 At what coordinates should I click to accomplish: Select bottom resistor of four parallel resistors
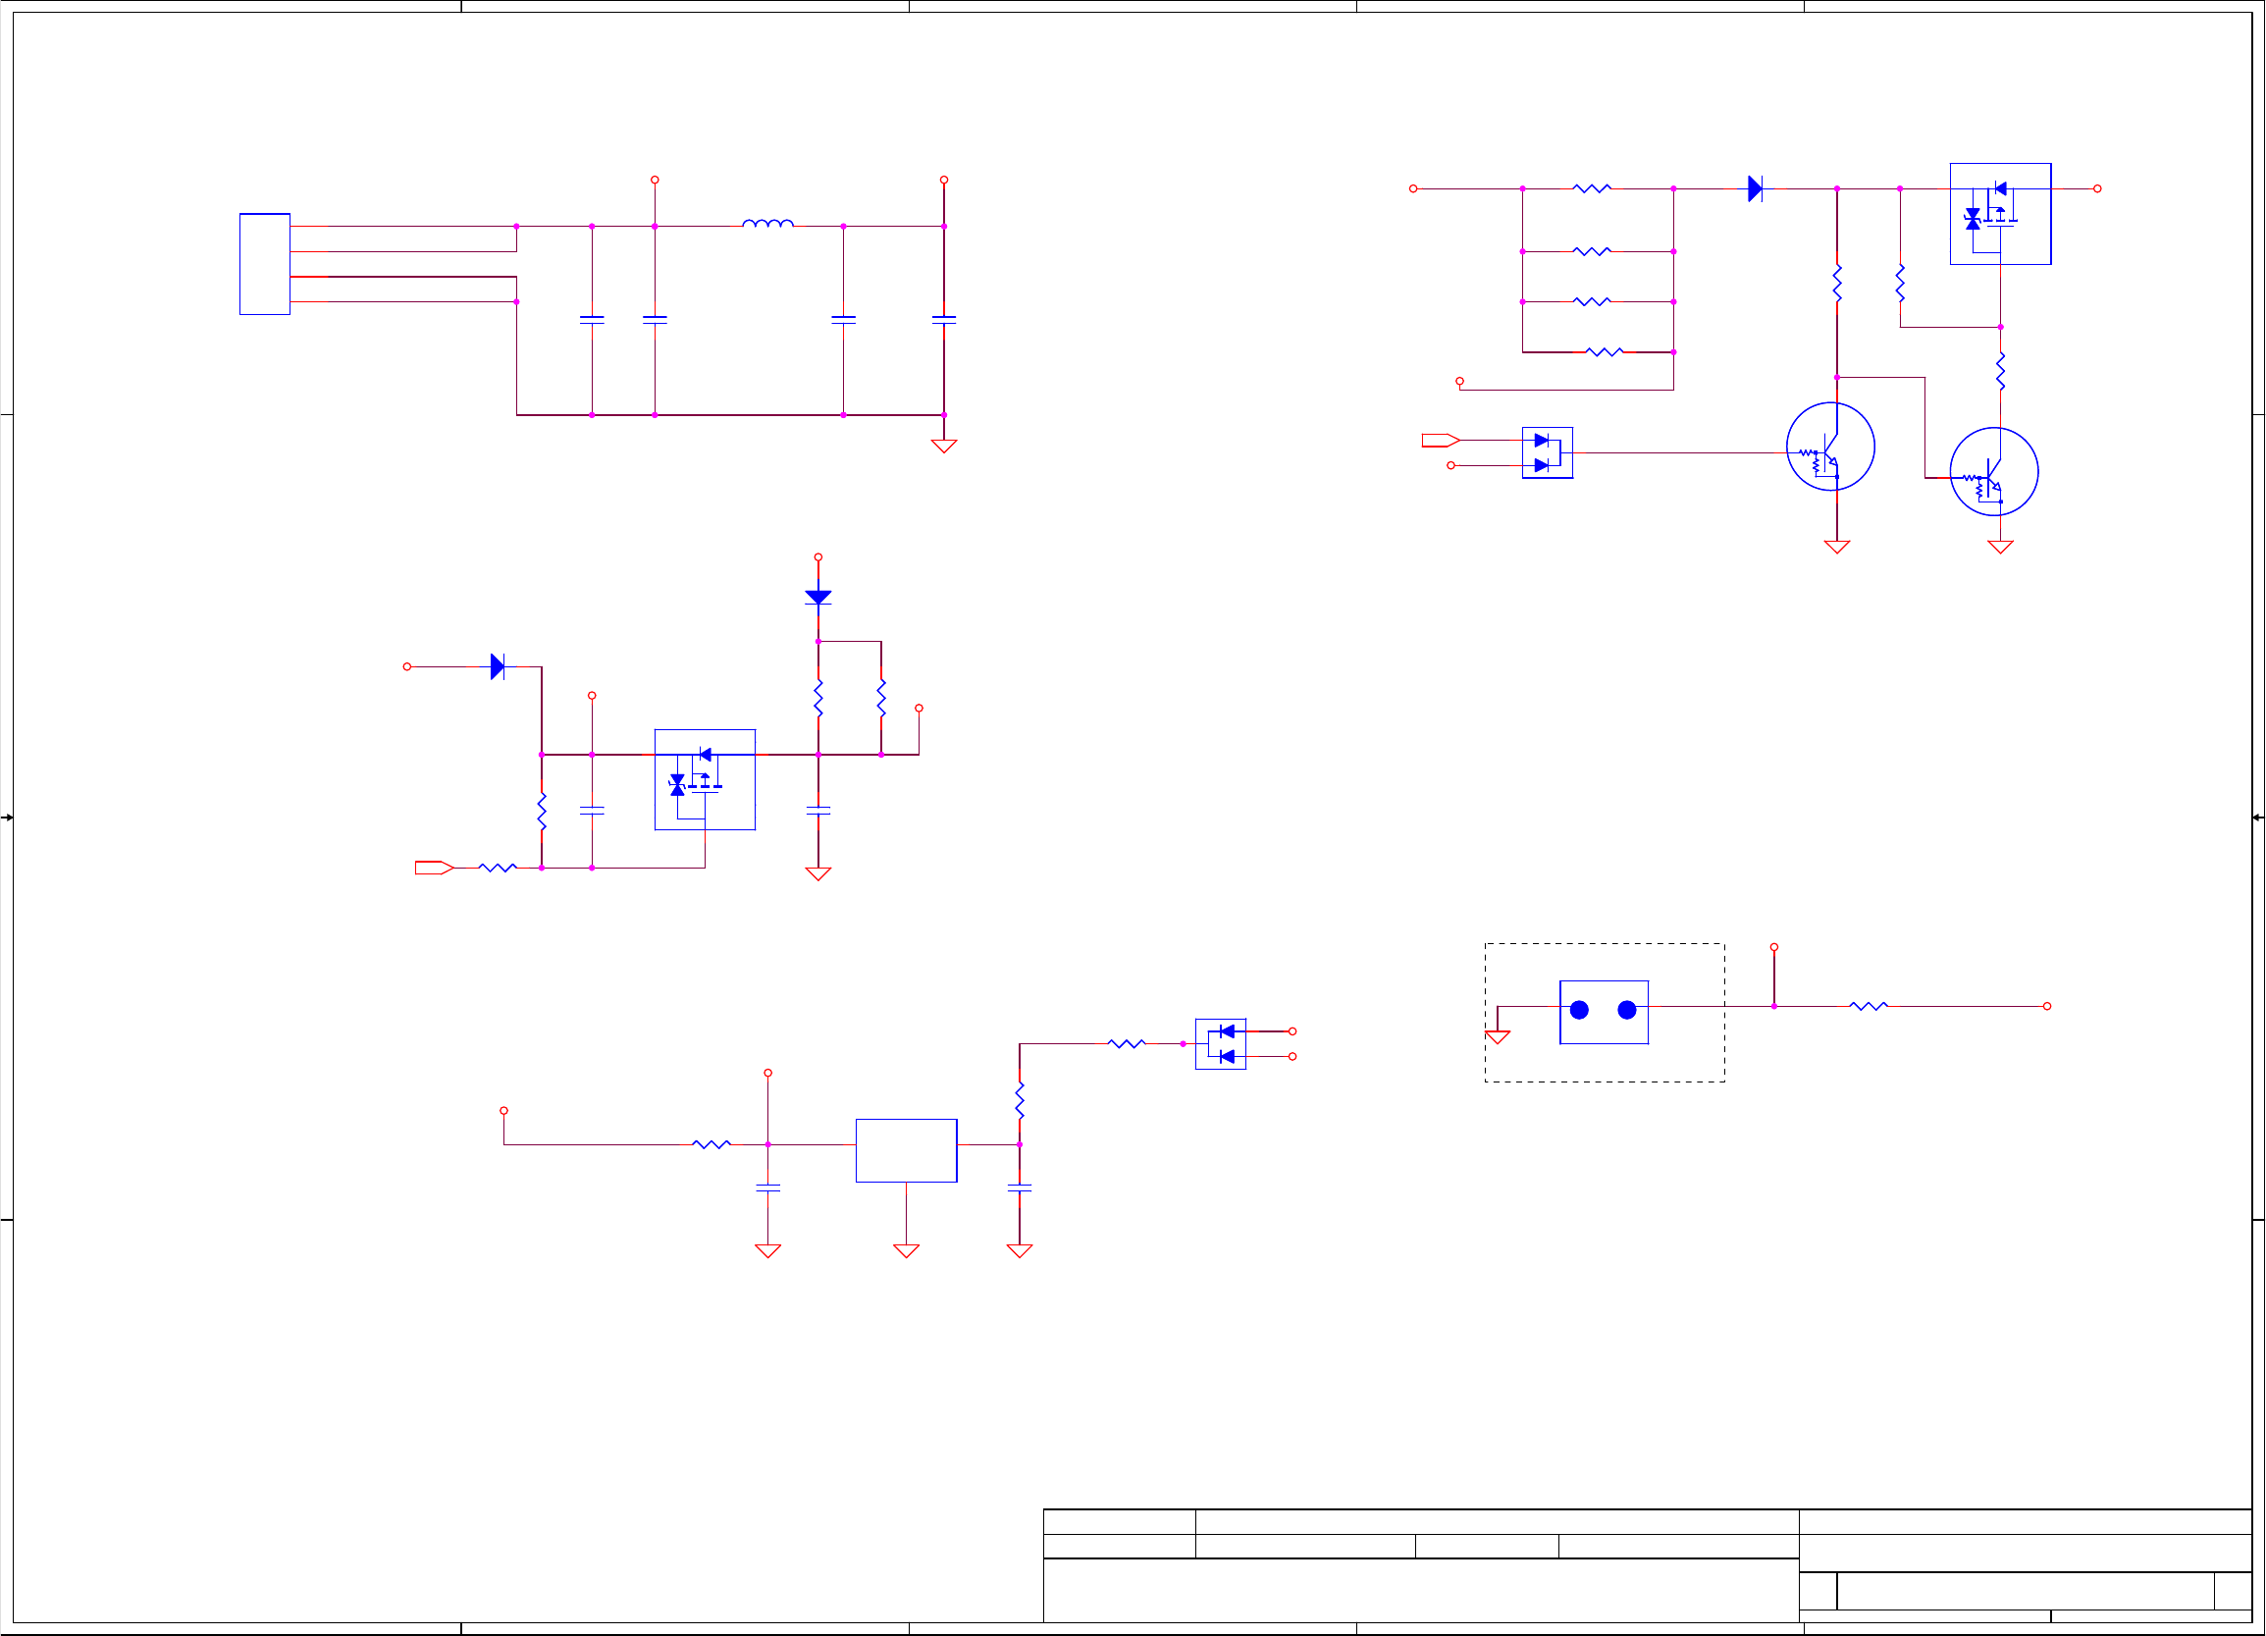tap(1604, 351)
